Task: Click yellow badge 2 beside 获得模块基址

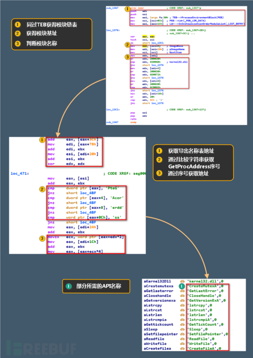Action: coord(18,34)
